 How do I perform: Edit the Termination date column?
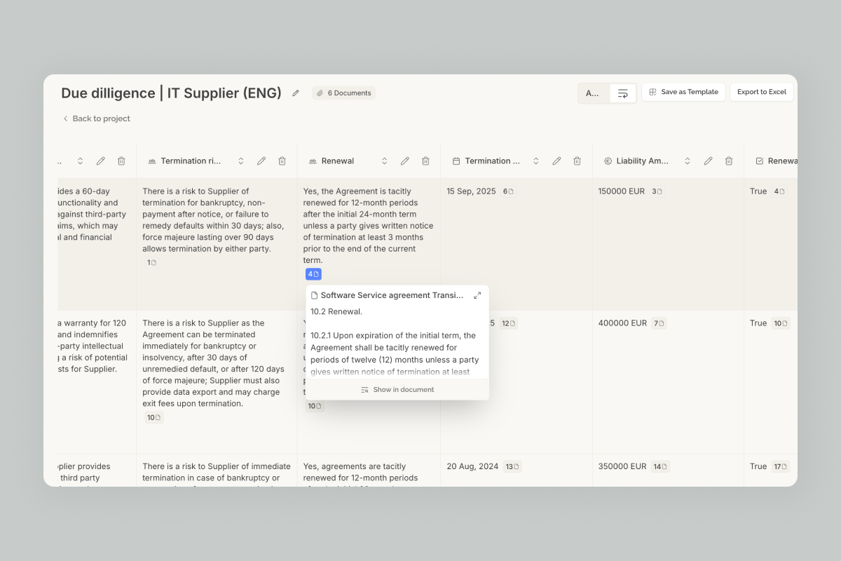coord(556,161)
